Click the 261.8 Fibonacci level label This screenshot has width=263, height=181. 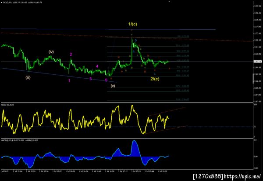[x=182, y=100]
